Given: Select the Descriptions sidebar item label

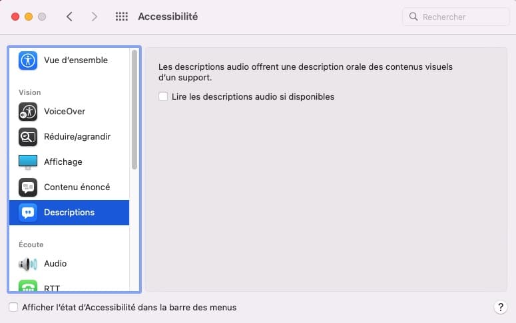Looking at the screenshot, I should [x=69, y=212].
